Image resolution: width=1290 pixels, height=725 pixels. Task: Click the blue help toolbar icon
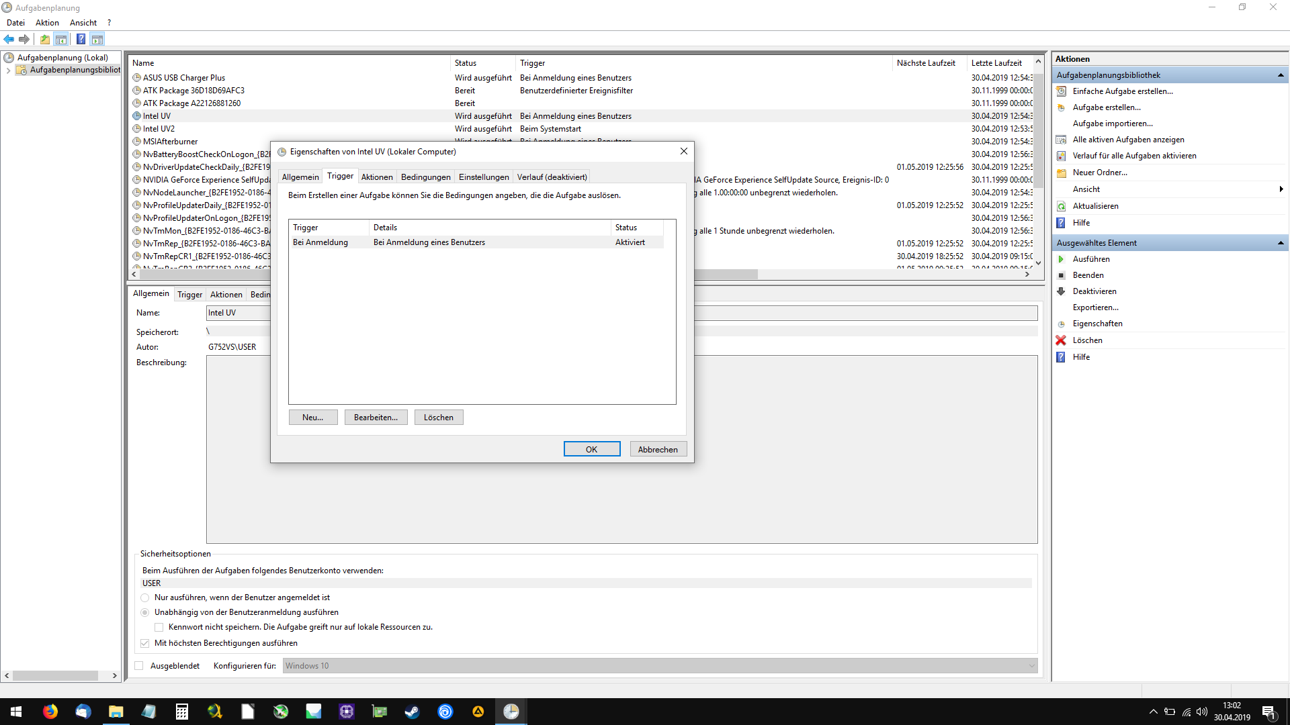tap(81, 39)
